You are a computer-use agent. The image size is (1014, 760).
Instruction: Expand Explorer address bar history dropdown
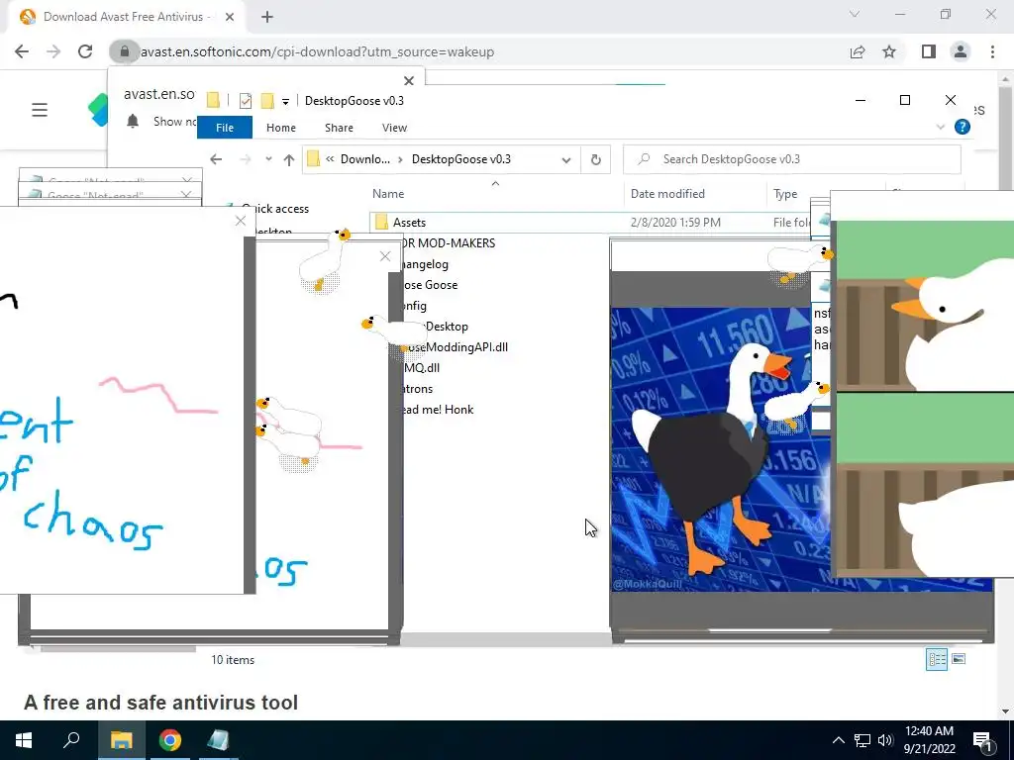coord(565,159)
